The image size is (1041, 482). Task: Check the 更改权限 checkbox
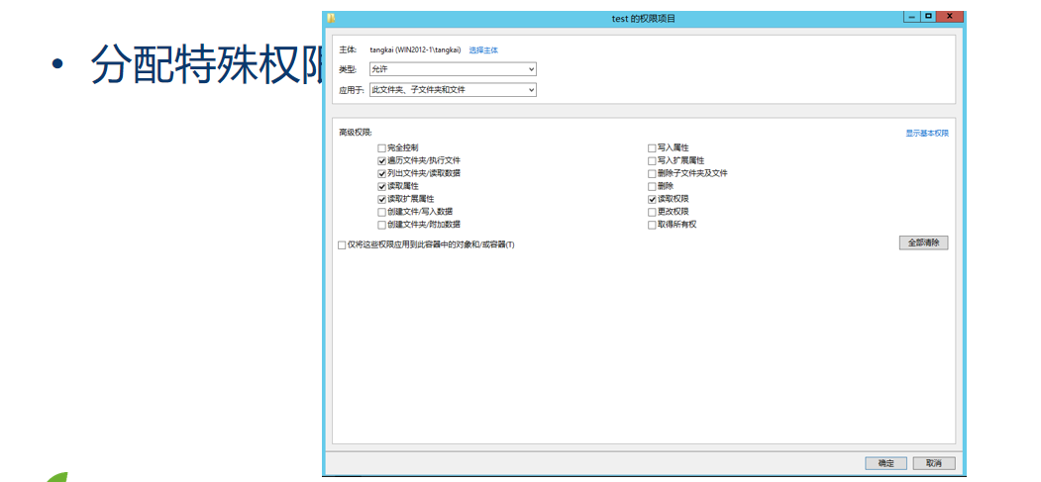652,212
